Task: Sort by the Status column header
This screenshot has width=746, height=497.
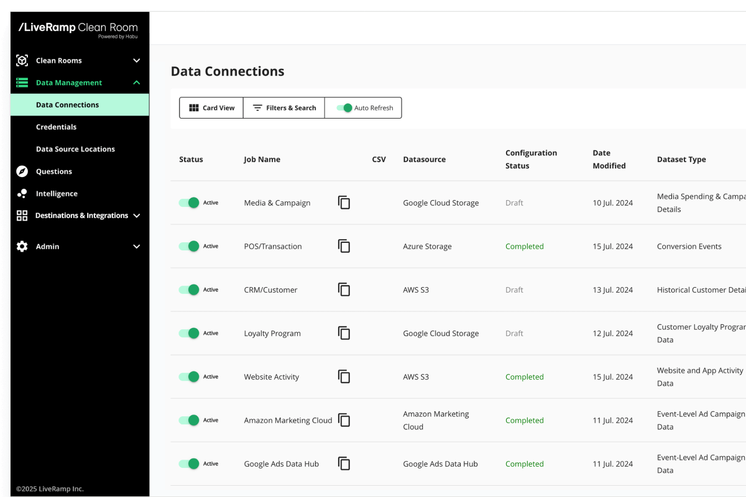Action: click(191, 160)
